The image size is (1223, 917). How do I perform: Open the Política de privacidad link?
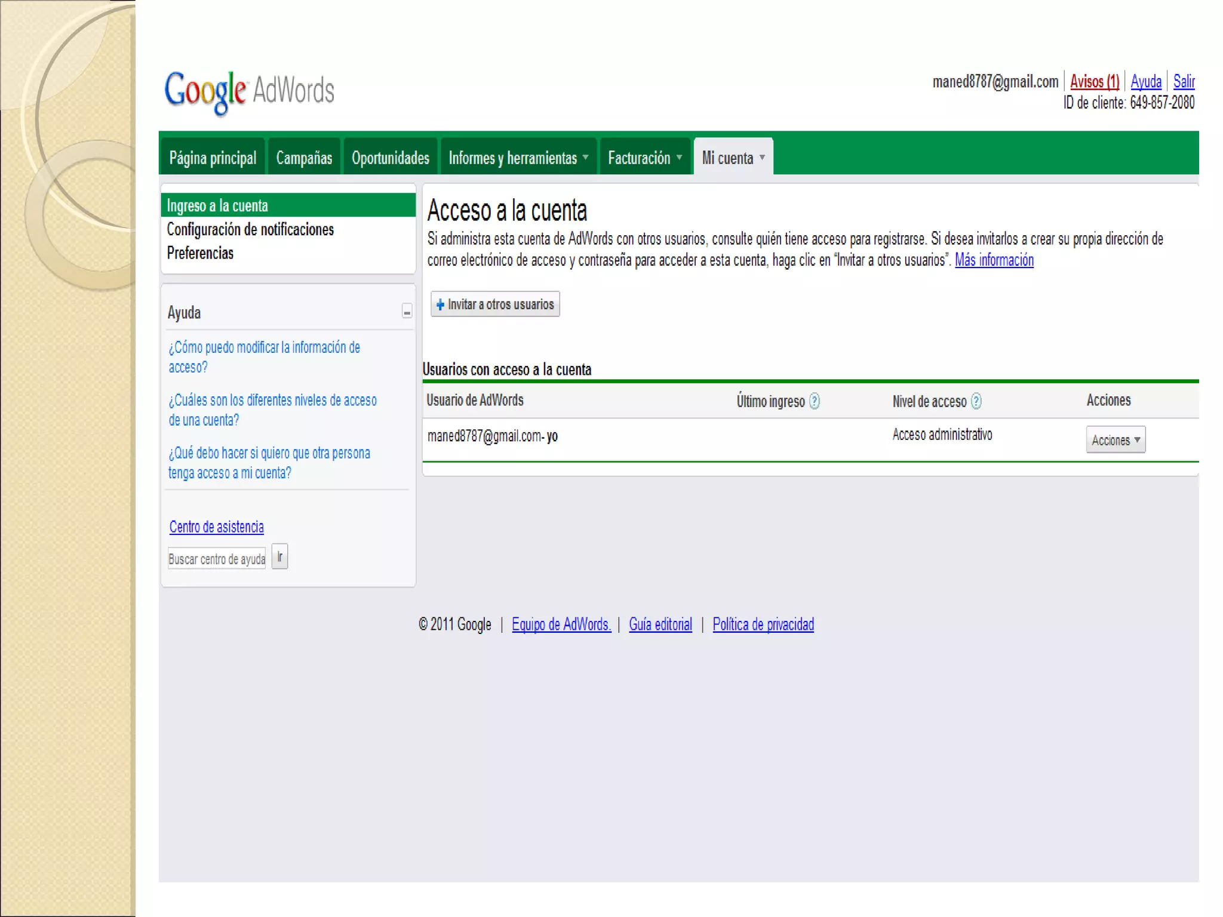click(x=763, y=624)
